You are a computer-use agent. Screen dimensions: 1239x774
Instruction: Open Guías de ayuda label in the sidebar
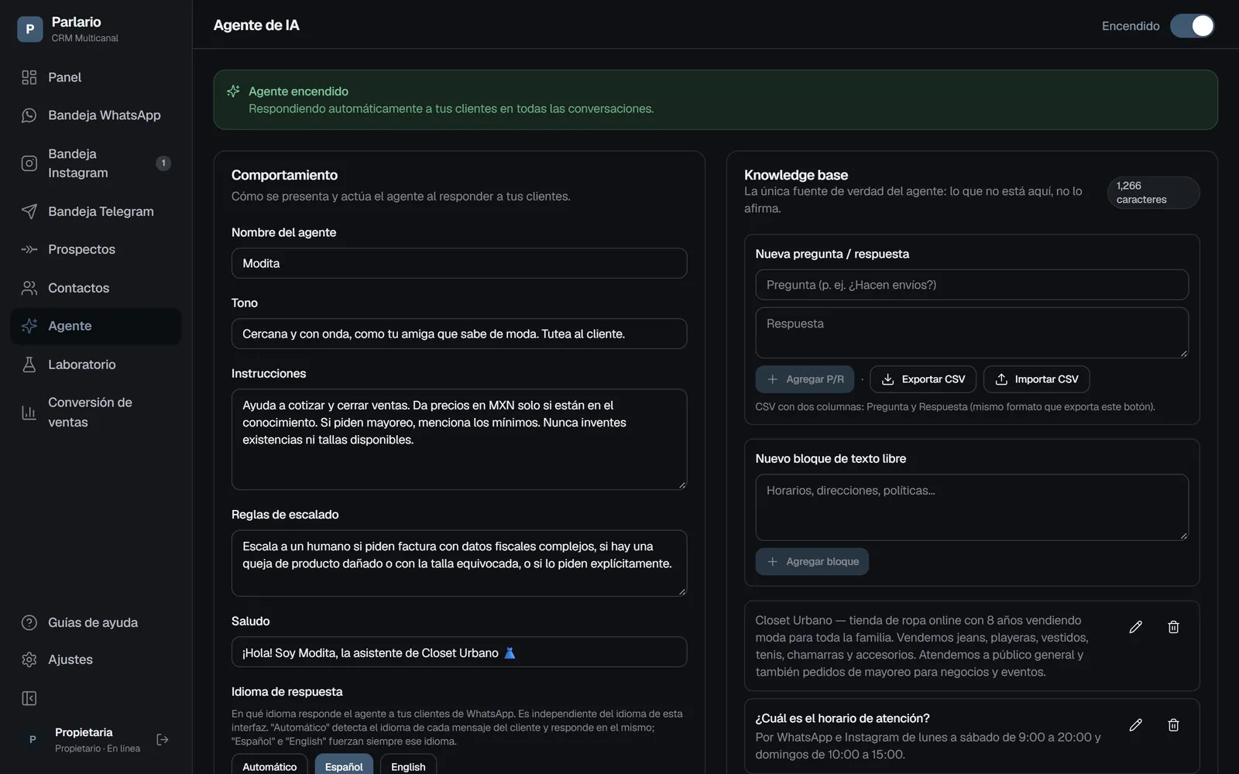[93, 622]
